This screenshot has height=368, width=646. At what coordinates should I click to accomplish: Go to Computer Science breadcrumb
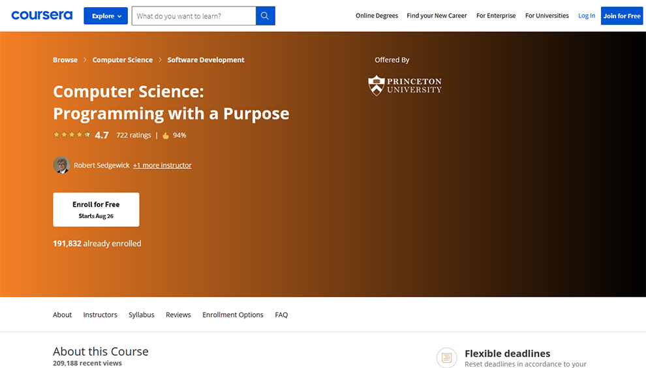click(123, 60)
